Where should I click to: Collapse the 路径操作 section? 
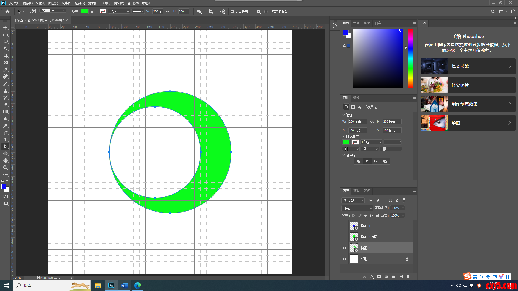click(343, 155)
